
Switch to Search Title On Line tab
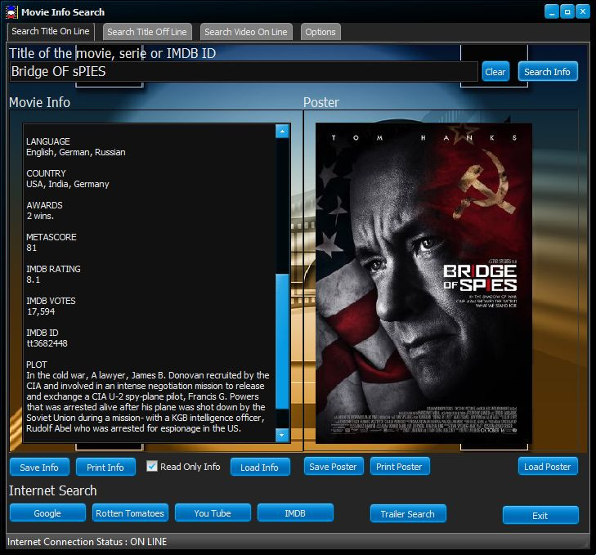(x=51, y=32)
